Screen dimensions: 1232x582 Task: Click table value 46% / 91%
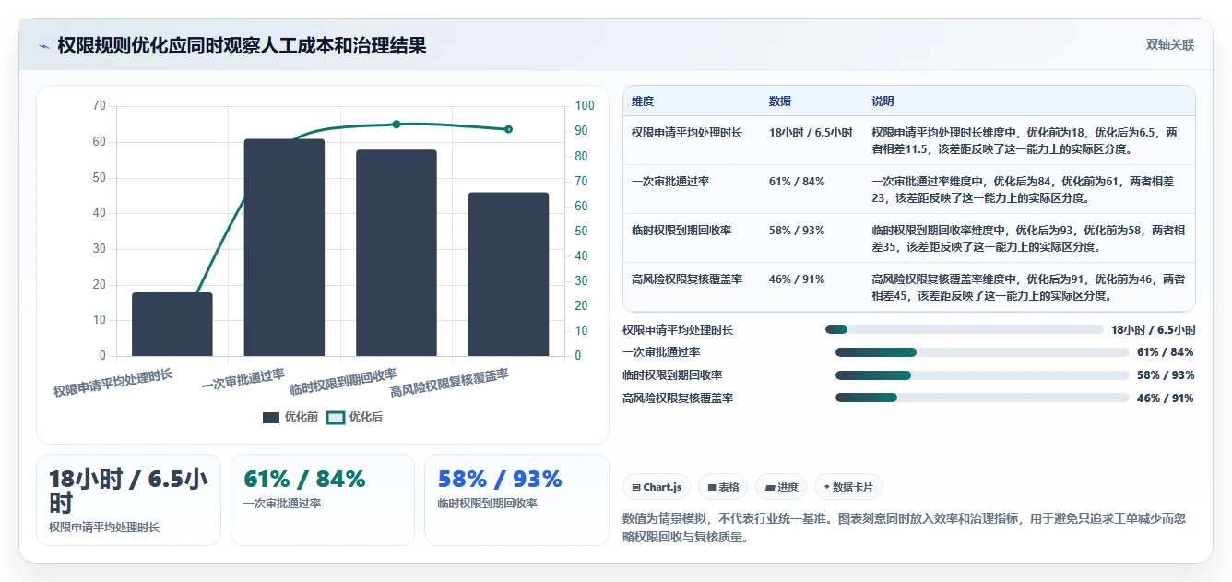point(797,279)
